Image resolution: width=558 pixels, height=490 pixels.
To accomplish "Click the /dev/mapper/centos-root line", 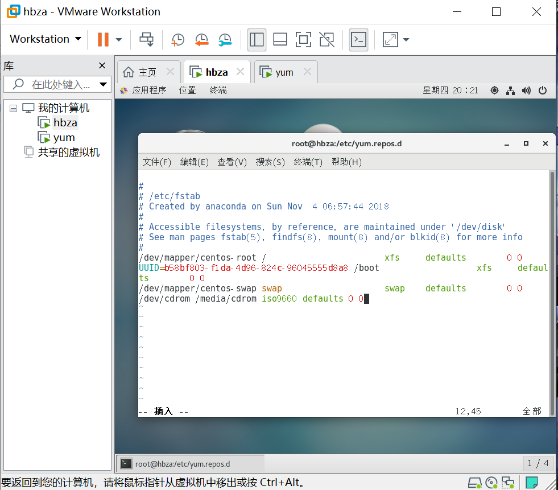I will coord(330,257).
